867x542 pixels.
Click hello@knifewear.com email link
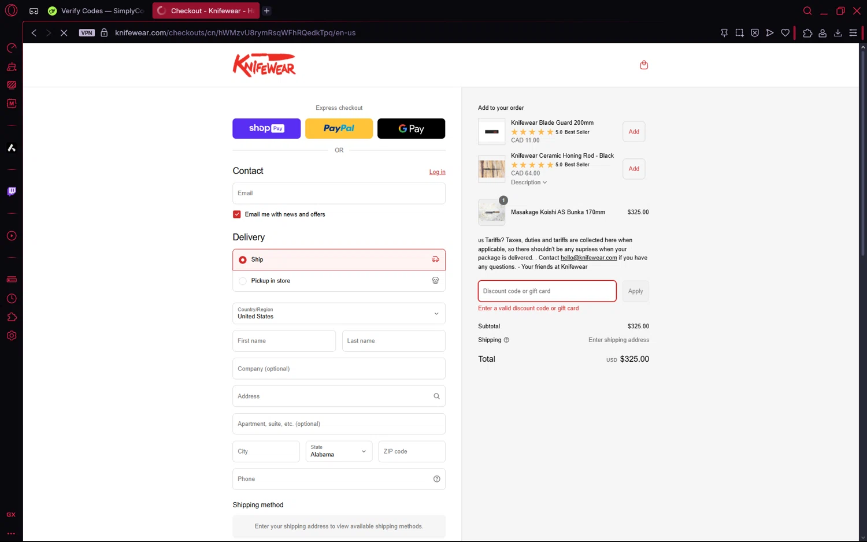pos(588,258)
